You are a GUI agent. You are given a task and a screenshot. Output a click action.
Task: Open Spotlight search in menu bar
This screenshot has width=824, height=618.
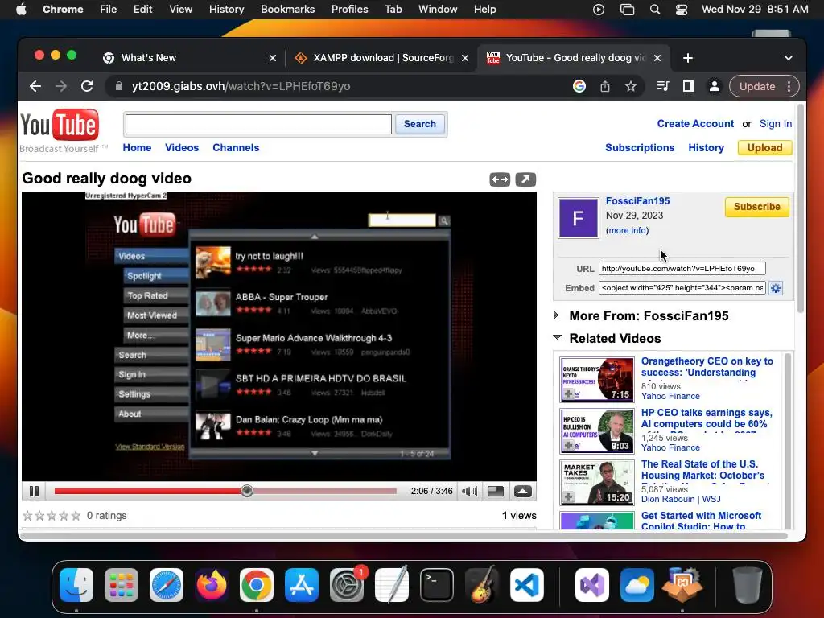tap(655, 10)
